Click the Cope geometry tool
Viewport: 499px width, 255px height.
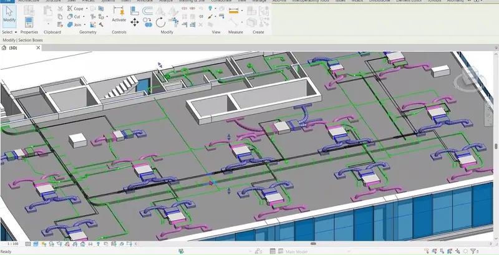[75, 9]
